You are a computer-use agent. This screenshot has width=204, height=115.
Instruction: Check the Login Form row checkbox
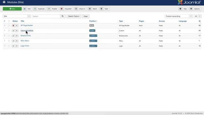tap(9, 46)
